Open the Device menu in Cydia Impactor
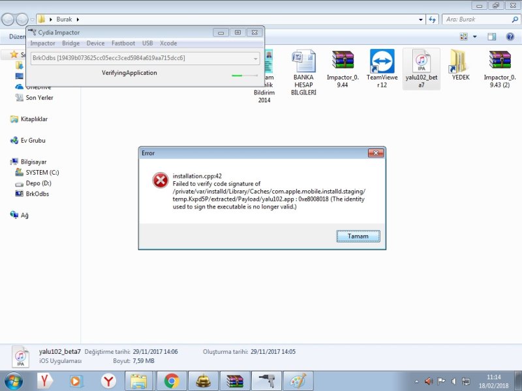The width and height of the screenshot is (522, 391). (95, 43)
